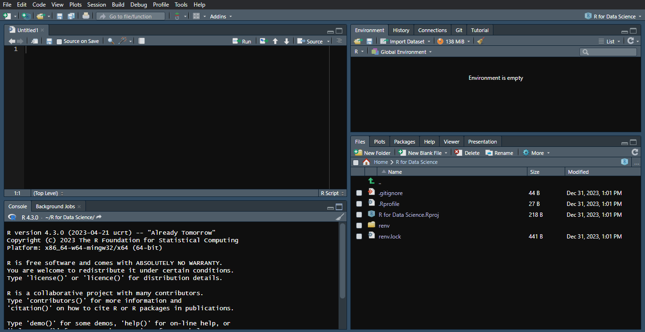This screenshot has width=645, height=332.
Task: Click the magnifier Find/Replace icon in editor
Action: [x=111, y=41]
